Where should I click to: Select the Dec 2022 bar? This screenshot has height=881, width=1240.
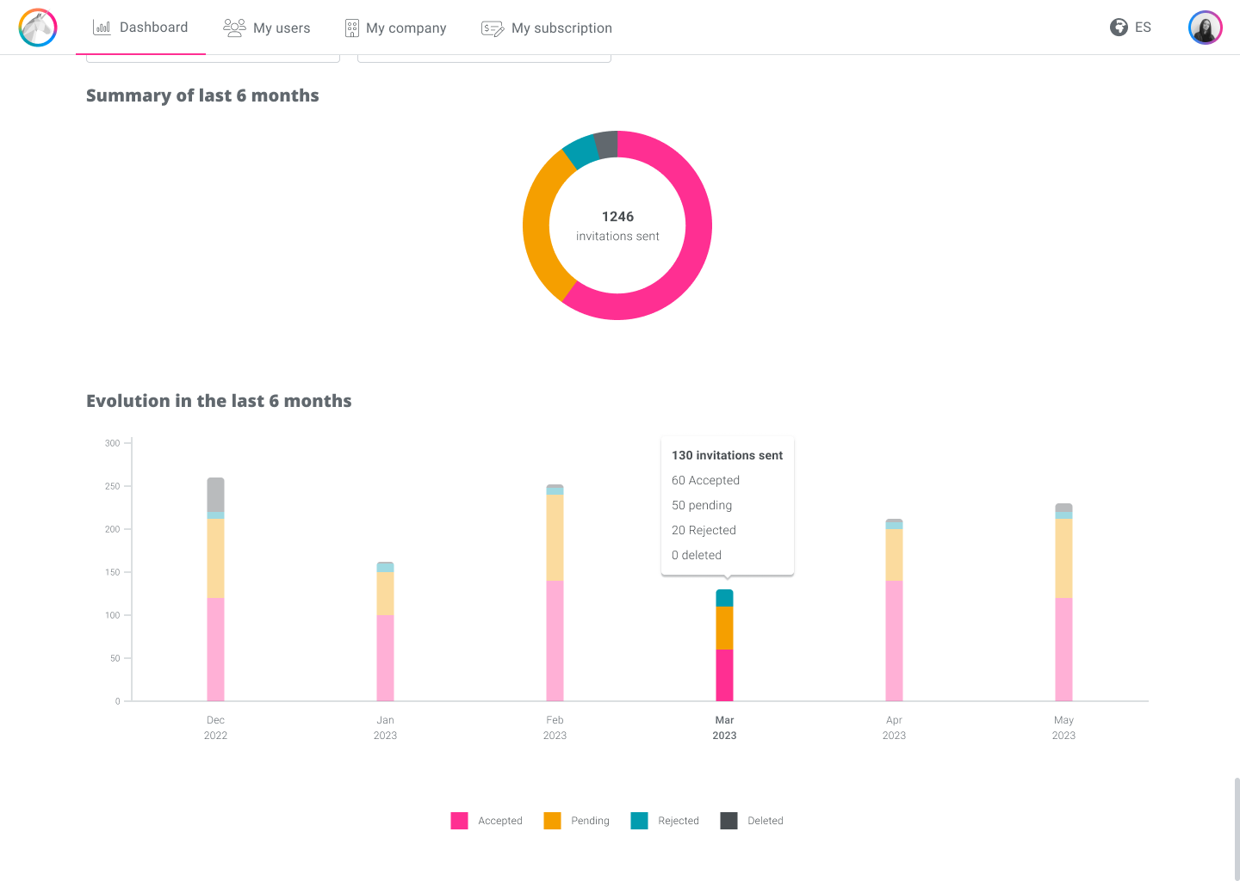point(215,589)
